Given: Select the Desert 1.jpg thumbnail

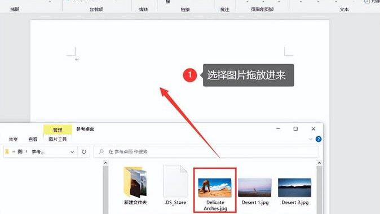Looking at the screenshot, I should [x=255, y=188].
